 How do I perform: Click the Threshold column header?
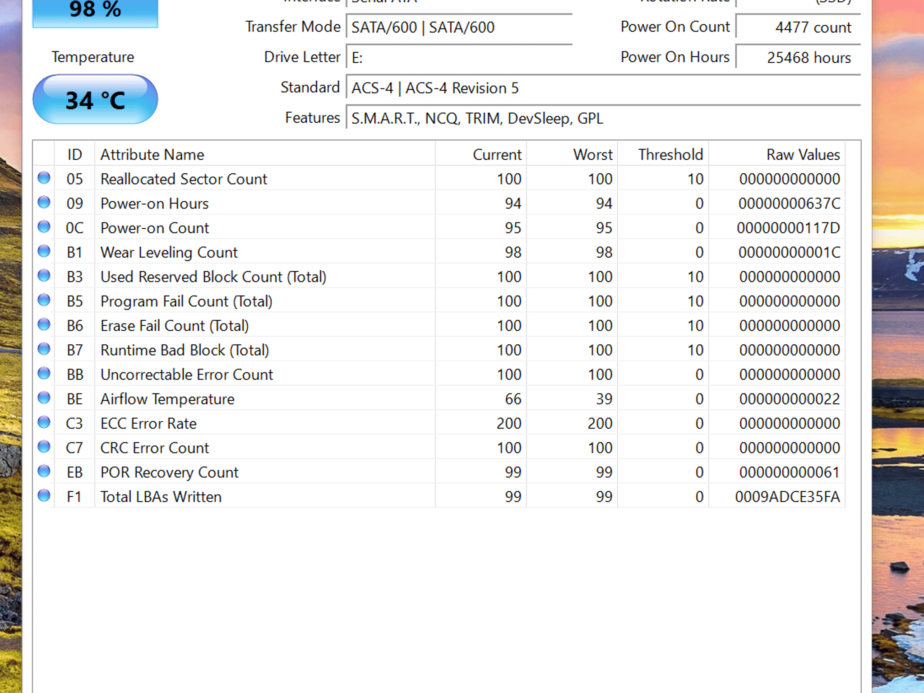click(663, 154)
